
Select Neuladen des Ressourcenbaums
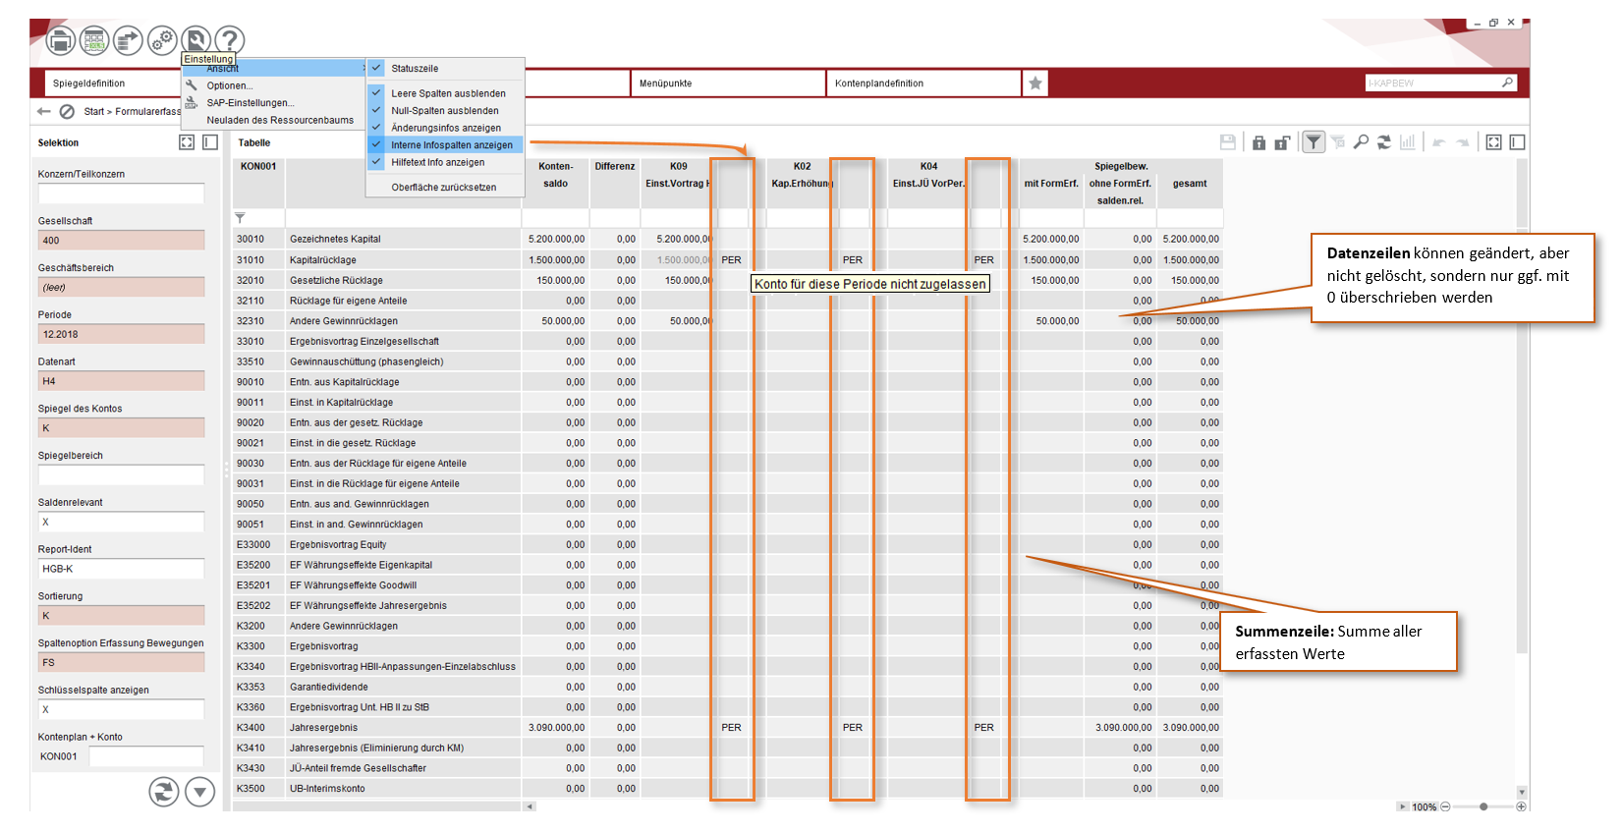(x=275, y=120)
